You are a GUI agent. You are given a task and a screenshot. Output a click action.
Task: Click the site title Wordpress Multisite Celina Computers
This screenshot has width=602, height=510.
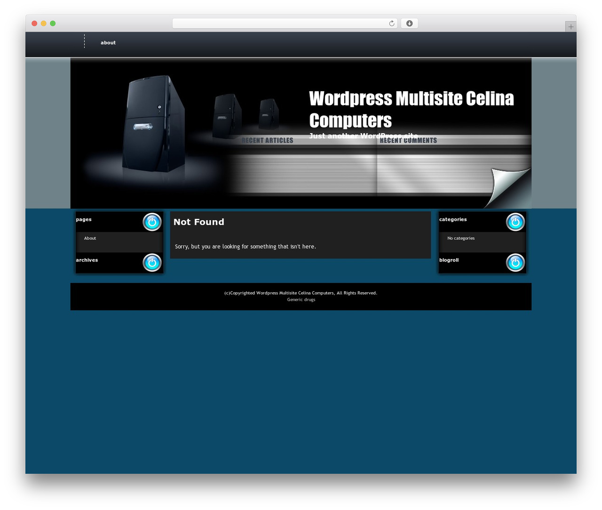(x=412, y=109)
